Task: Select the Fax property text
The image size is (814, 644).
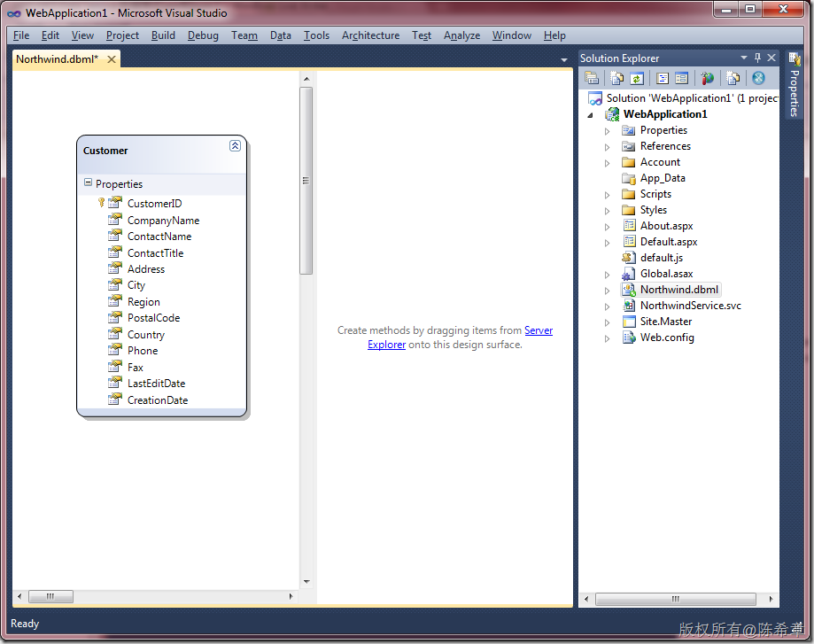Action: click(135, 368)
